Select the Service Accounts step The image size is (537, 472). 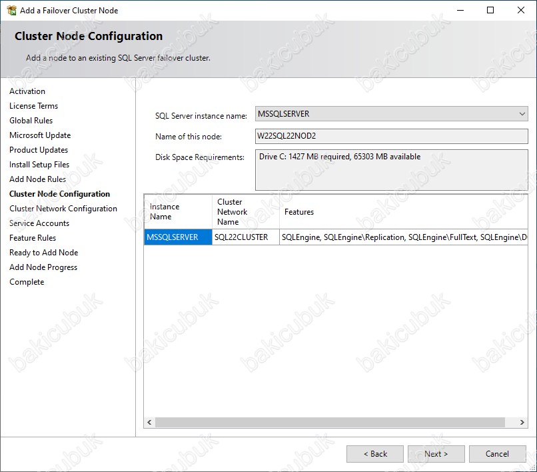(39, 223)
